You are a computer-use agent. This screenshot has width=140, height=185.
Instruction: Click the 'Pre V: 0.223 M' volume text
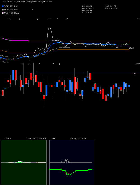[111, 8]
